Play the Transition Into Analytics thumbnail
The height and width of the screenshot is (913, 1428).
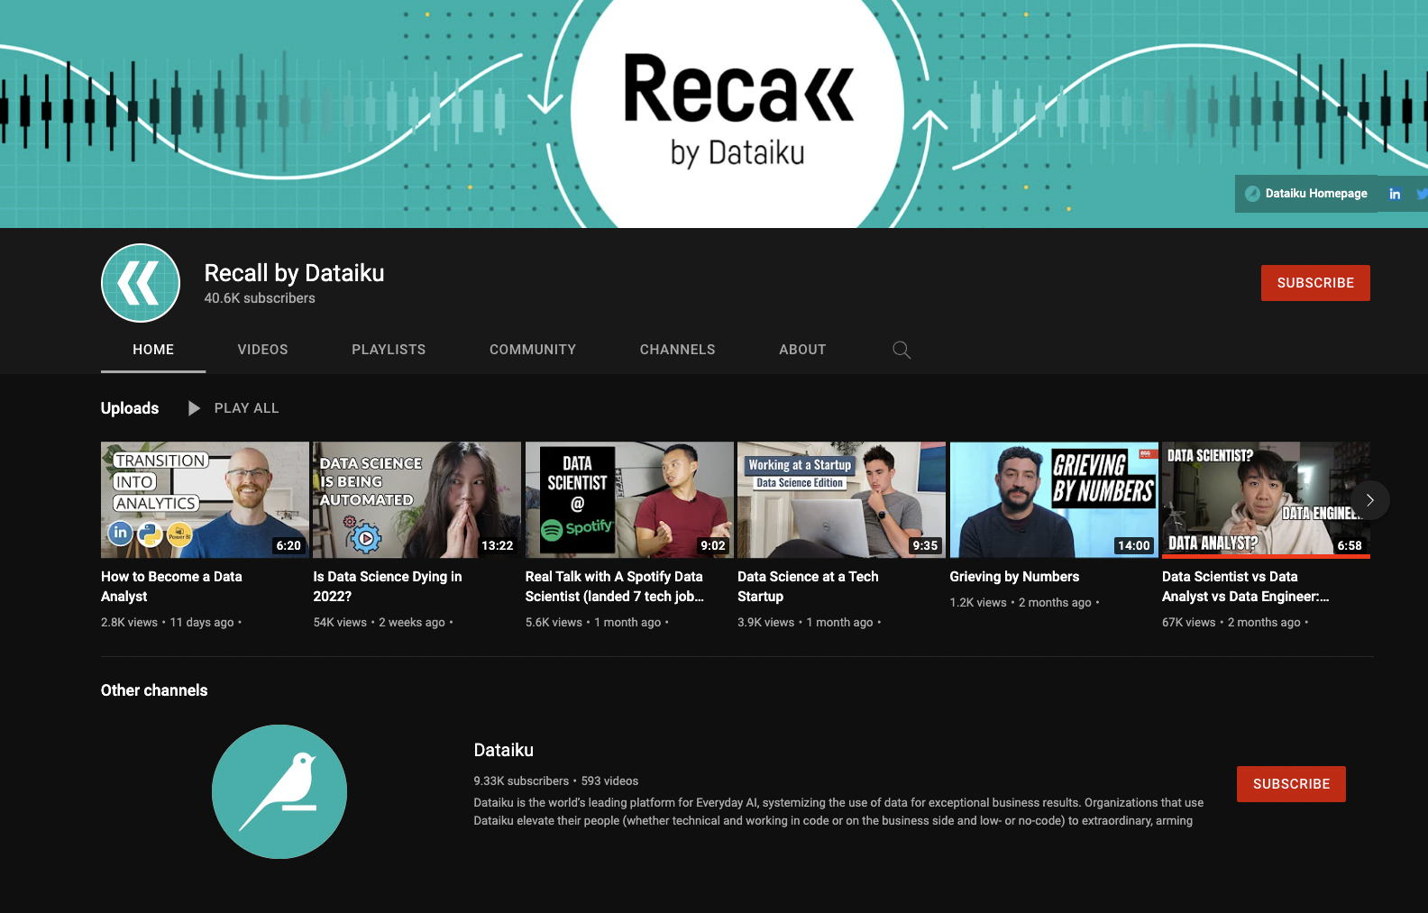pyautogui.click(x=205, y=500)
